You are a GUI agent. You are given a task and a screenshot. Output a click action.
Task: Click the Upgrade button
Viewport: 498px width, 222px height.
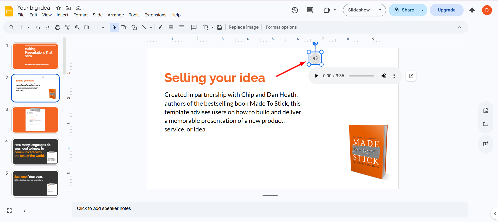(x=446, y=10)
